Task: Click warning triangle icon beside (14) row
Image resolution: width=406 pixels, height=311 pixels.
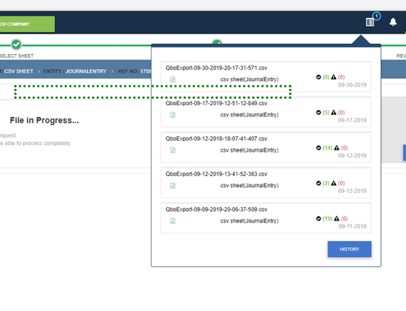Action: pos(336,148)
